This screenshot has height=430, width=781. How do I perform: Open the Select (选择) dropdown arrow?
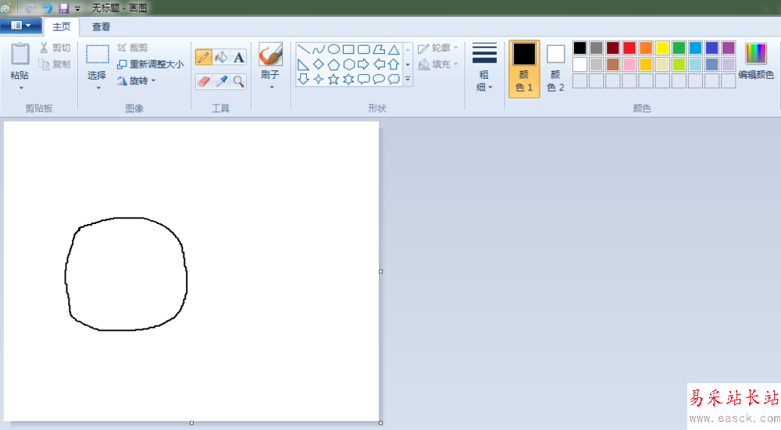point(98,88)
